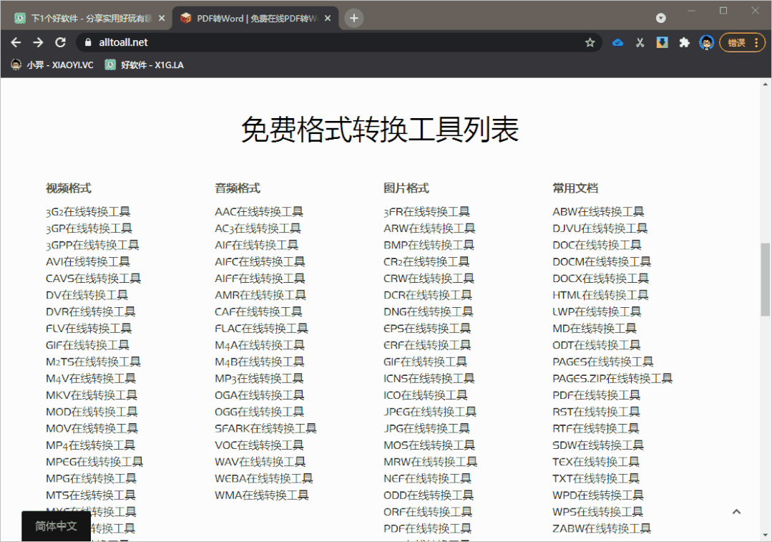Click the scrollbar up arrow
Image resolution: width=772 pixels, height=542 pixels.
click(x=765, y=84)
